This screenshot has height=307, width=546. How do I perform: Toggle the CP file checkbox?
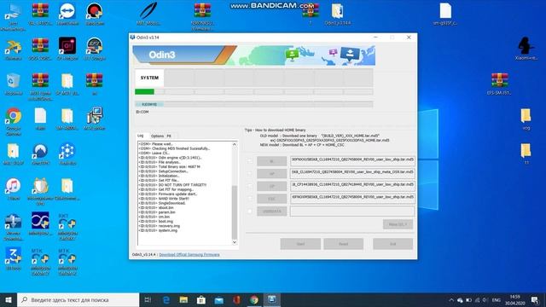(x=250, y=186)
